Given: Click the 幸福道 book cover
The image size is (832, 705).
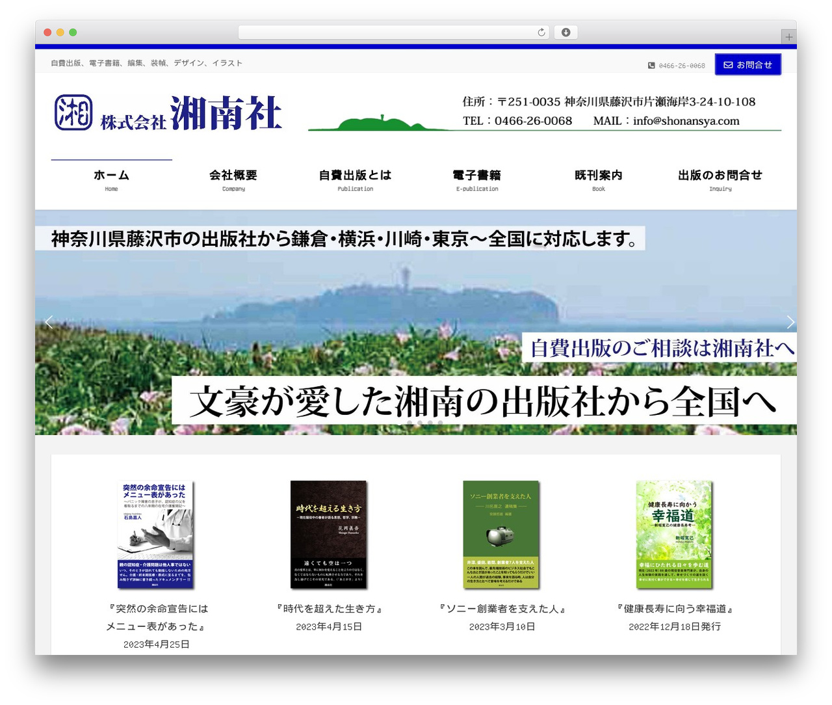Looking at the screenshot, I should pyautogui.click(x=675, y=535).
